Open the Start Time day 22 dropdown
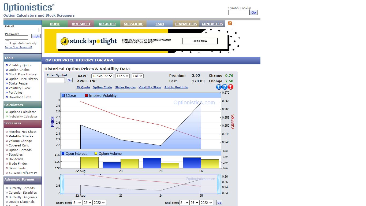Viewport: 366px width, 206px height. coord(87,203)
